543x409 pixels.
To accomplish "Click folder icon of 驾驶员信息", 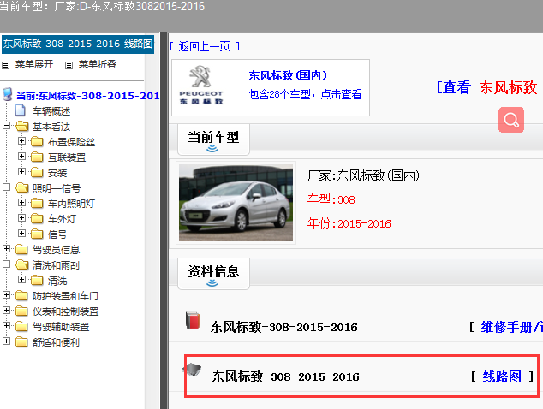I will click(21, 249).
